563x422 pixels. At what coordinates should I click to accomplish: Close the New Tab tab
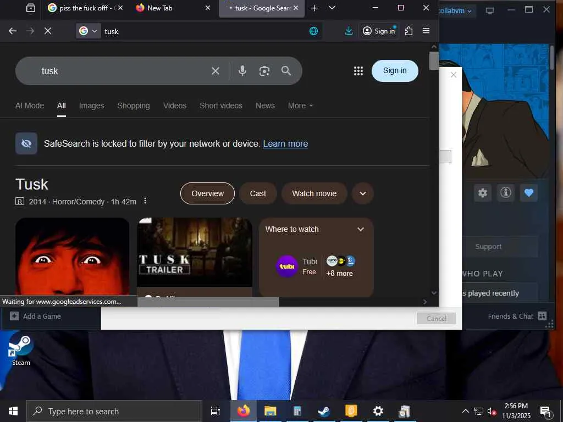pyautogui.click(x=207, y=8)
